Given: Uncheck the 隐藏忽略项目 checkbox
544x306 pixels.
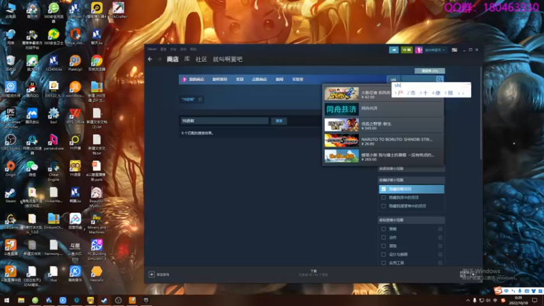Looking at the screenshot, I should [384, 189].
